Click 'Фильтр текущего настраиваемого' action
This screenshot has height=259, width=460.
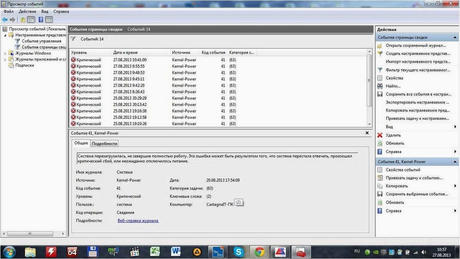point(418,70)
